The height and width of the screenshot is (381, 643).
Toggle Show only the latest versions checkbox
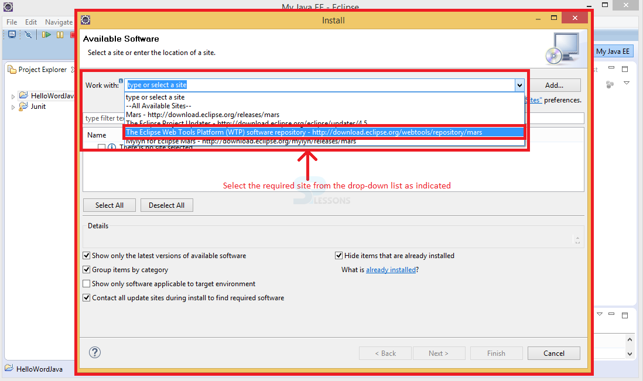point(87,256)
